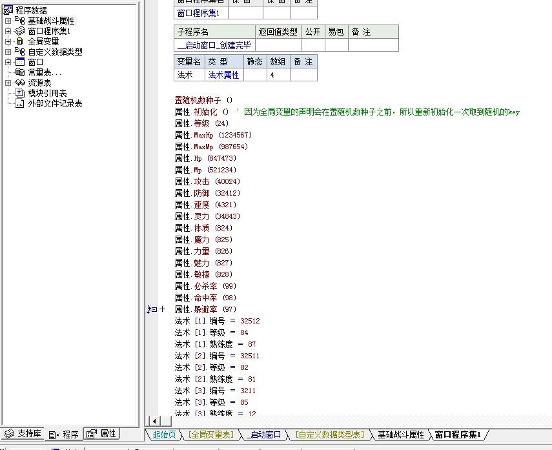Expand the 自定义数据类型 tree node

[x=8, y=52]
